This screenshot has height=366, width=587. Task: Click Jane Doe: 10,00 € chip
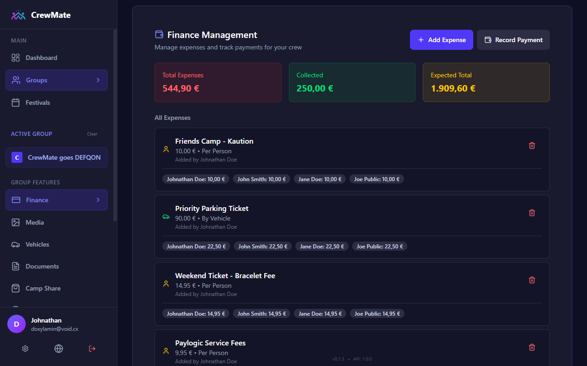tap(320, 179)
